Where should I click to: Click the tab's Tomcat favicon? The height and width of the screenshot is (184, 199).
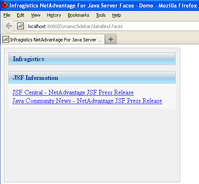[x=6, y=39]
